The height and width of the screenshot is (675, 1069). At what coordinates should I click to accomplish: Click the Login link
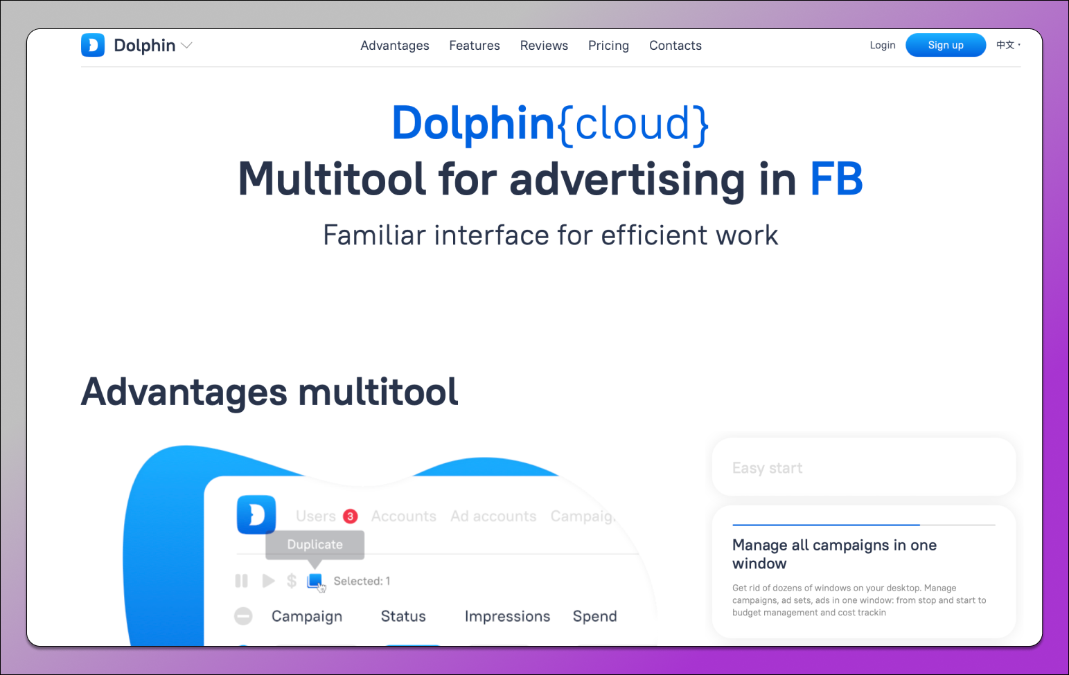883,45
